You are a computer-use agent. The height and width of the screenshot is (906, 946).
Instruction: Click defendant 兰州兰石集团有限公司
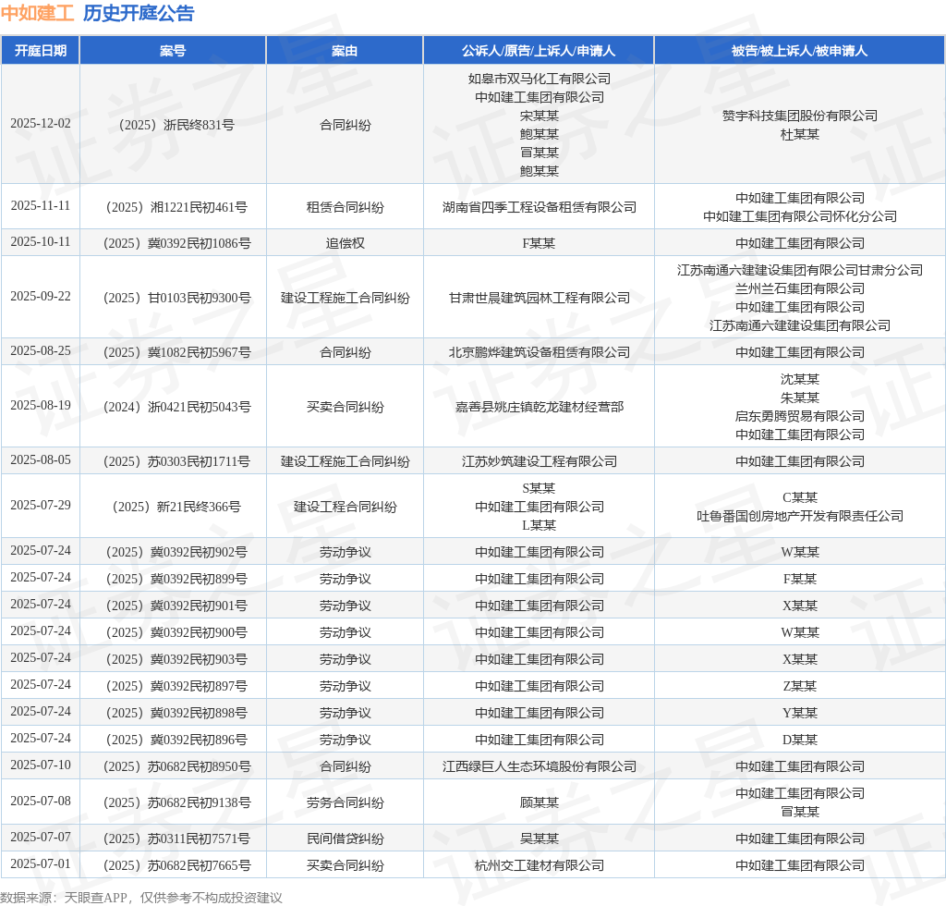(x=799, y=288)
